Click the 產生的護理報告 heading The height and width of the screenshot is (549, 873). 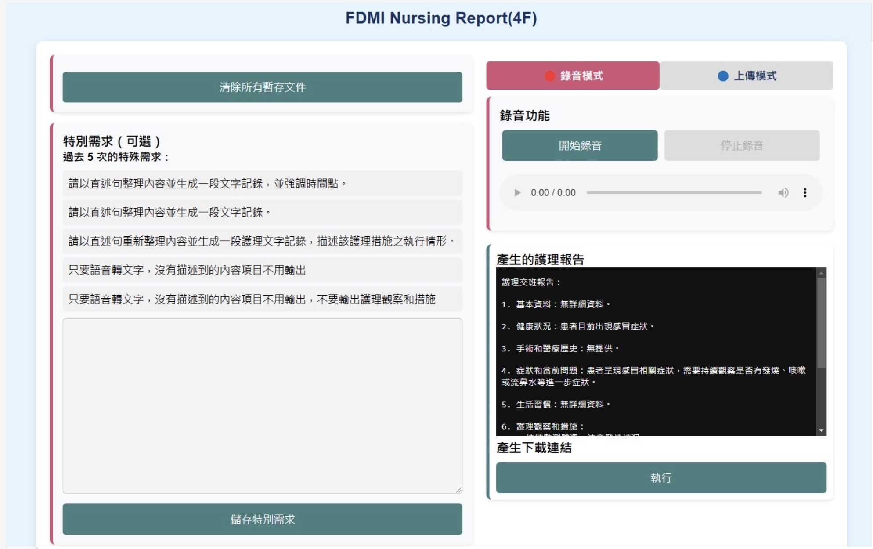pos(540,259)
